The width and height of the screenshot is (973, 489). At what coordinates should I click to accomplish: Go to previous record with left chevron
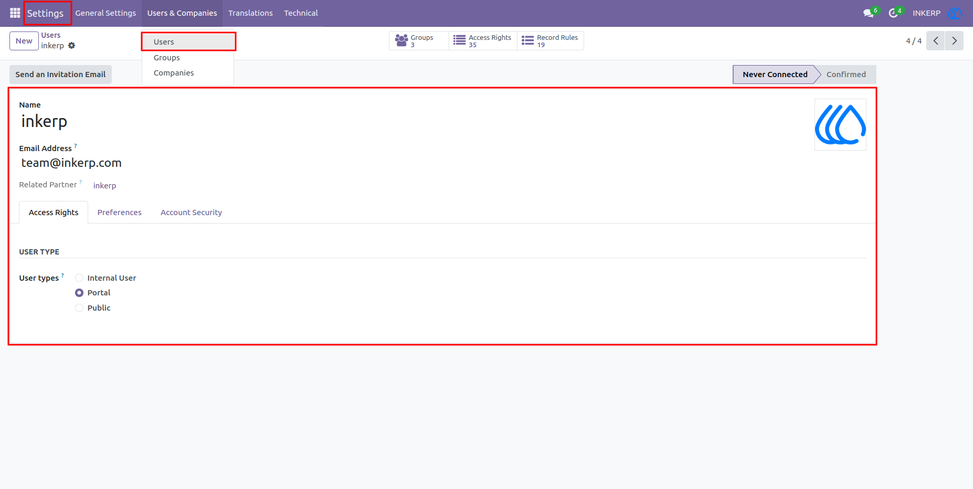[936, 41]
